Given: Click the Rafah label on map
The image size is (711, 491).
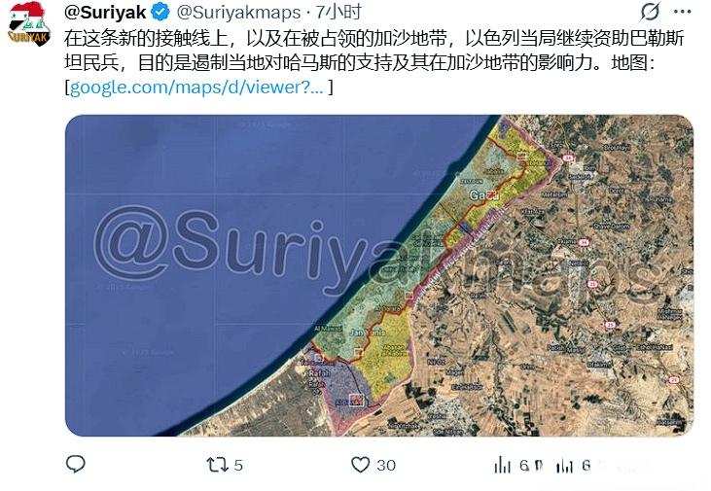Looking at the screenshot, I should tap(319, 373).
